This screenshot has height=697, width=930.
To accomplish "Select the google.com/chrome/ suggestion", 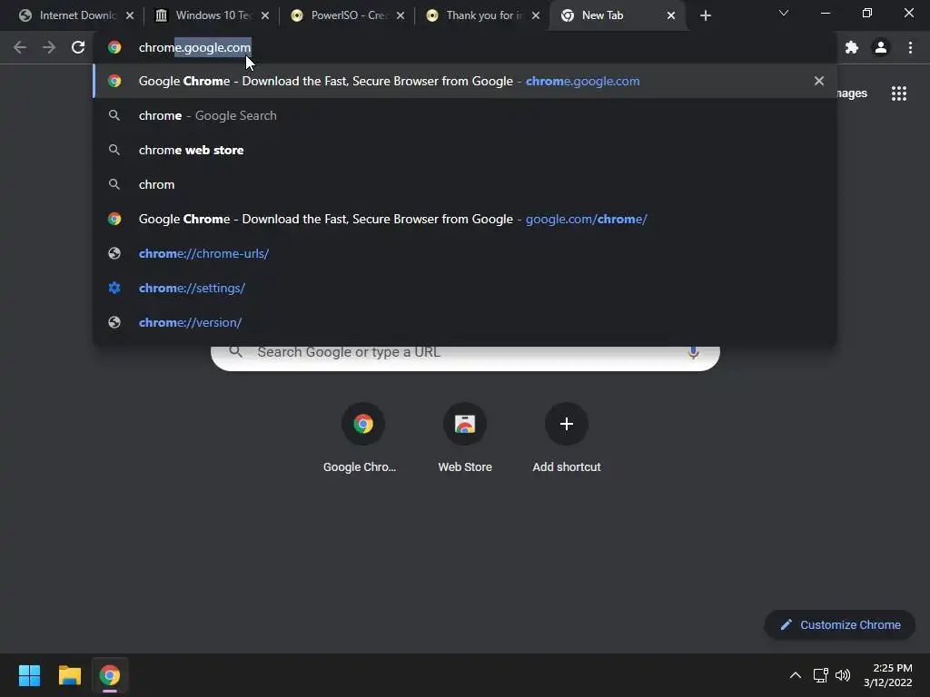I will (464, 219).
